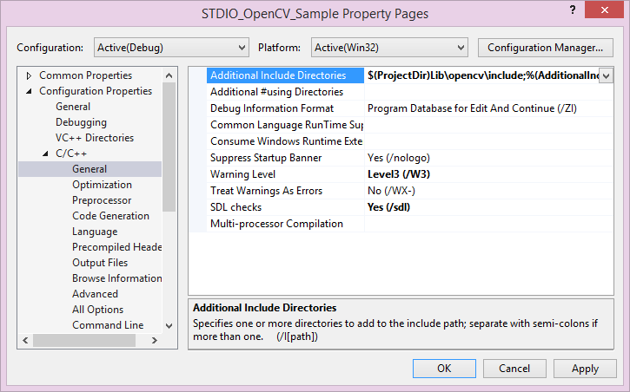This screenshot has height=392, width=630.
Task: Open the Platform dropdown showing Active(Win32)
Action: (x=389, y=48)
